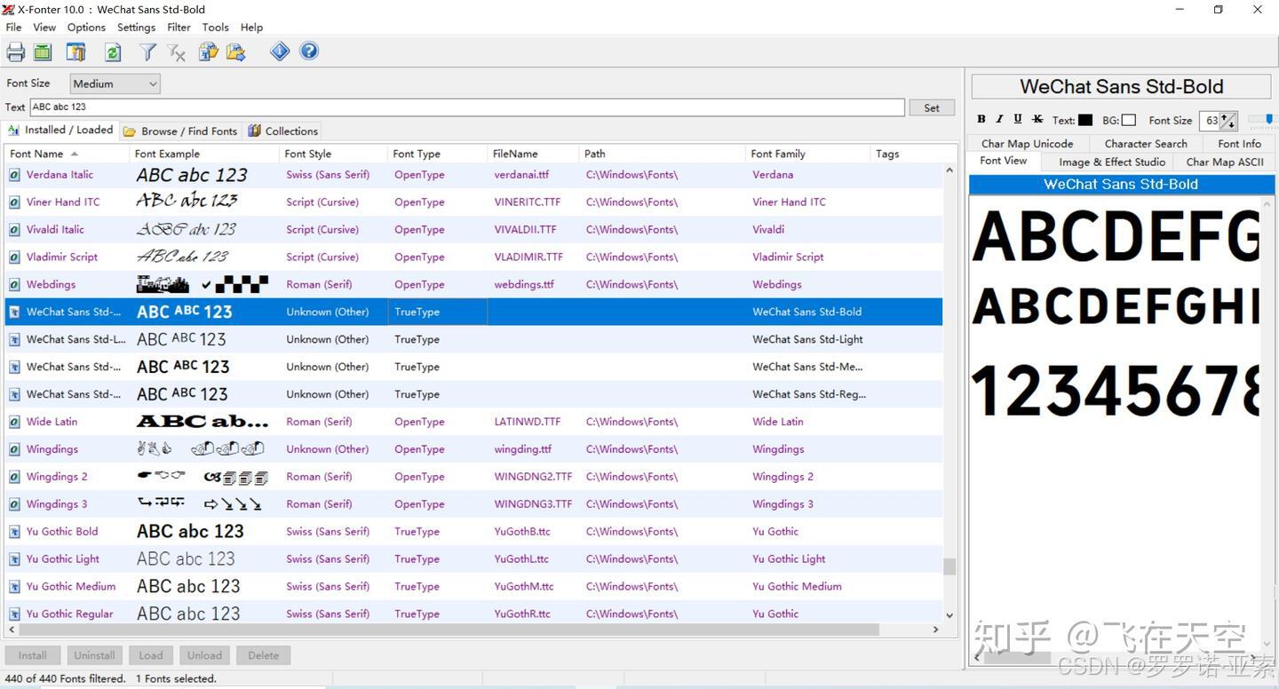Image resolution: width=1279 pixels, height=689 pixels.
Task: Click the font icon beside Wingdings 2
Action: click(x=14, y=477)
